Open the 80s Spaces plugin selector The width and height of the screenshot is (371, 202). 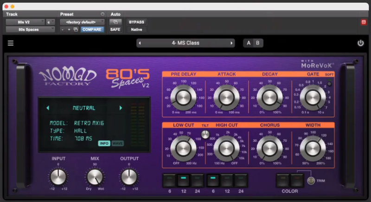(x=30, y=29)
